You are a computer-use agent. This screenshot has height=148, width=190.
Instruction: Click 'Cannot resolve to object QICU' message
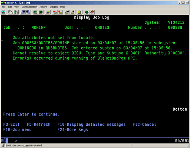pyautogui.click(x=100, y=53)
